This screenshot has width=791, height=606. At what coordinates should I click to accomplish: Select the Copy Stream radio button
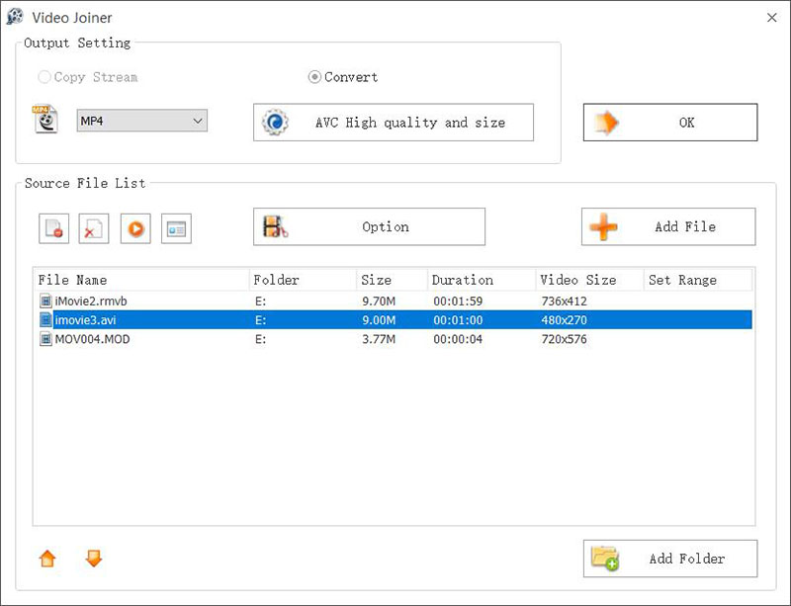[44, 77]
